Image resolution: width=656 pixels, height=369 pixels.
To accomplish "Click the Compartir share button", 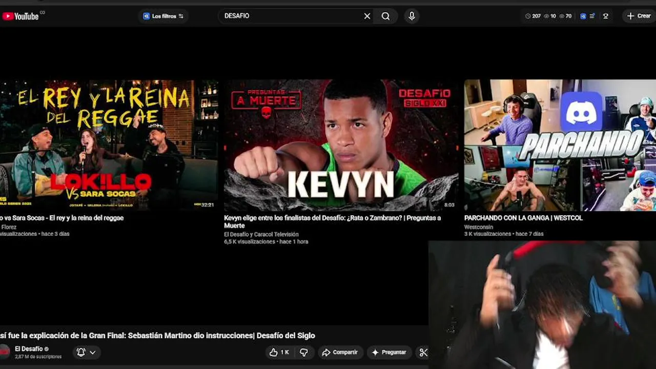I will click(340, 352).
